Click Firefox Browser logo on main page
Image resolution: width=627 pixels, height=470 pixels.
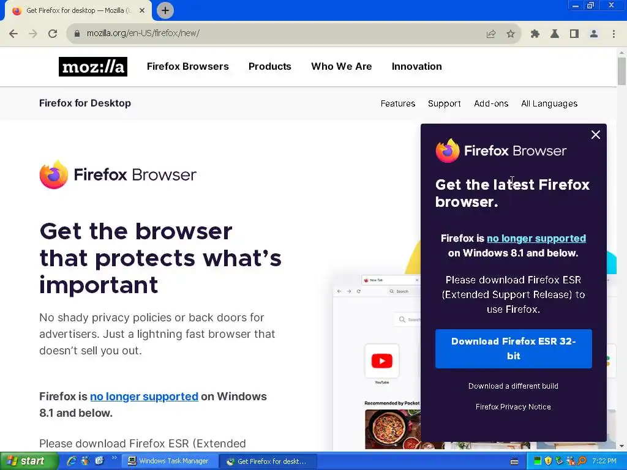pos(118,174)
